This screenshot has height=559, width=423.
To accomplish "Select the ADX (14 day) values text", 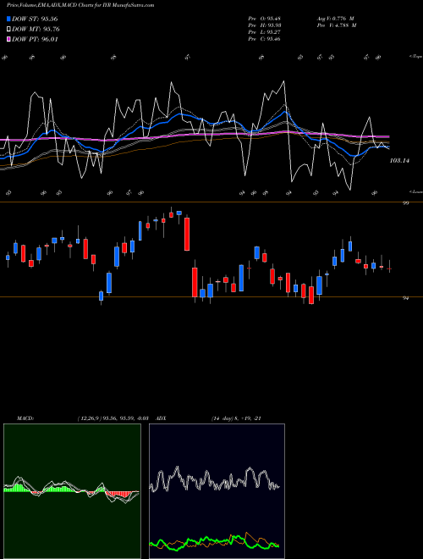I will tap(236, 418).
